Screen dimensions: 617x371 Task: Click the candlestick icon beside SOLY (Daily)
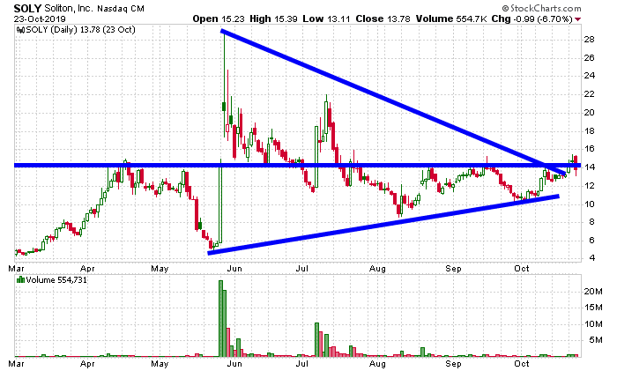(x=21, y=30)
